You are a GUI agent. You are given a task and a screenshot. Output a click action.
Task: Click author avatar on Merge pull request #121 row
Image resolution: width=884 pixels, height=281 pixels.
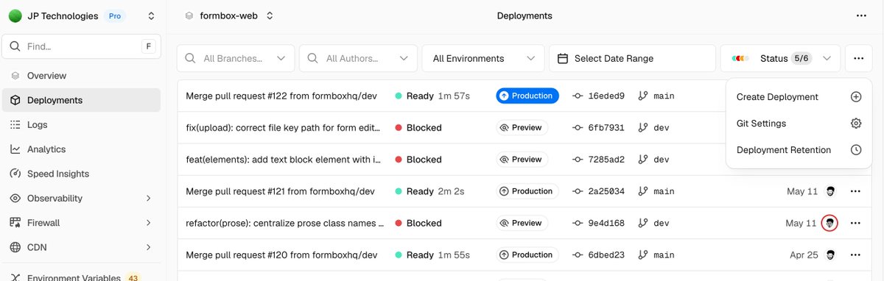830,191
